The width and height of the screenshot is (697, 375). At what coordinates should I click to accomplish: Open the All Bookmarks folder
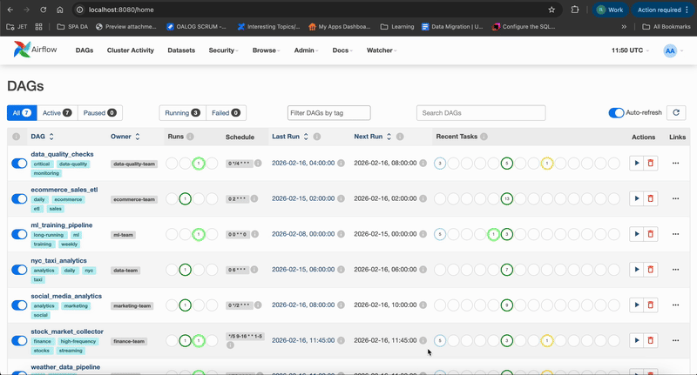(x=667, y=27)
